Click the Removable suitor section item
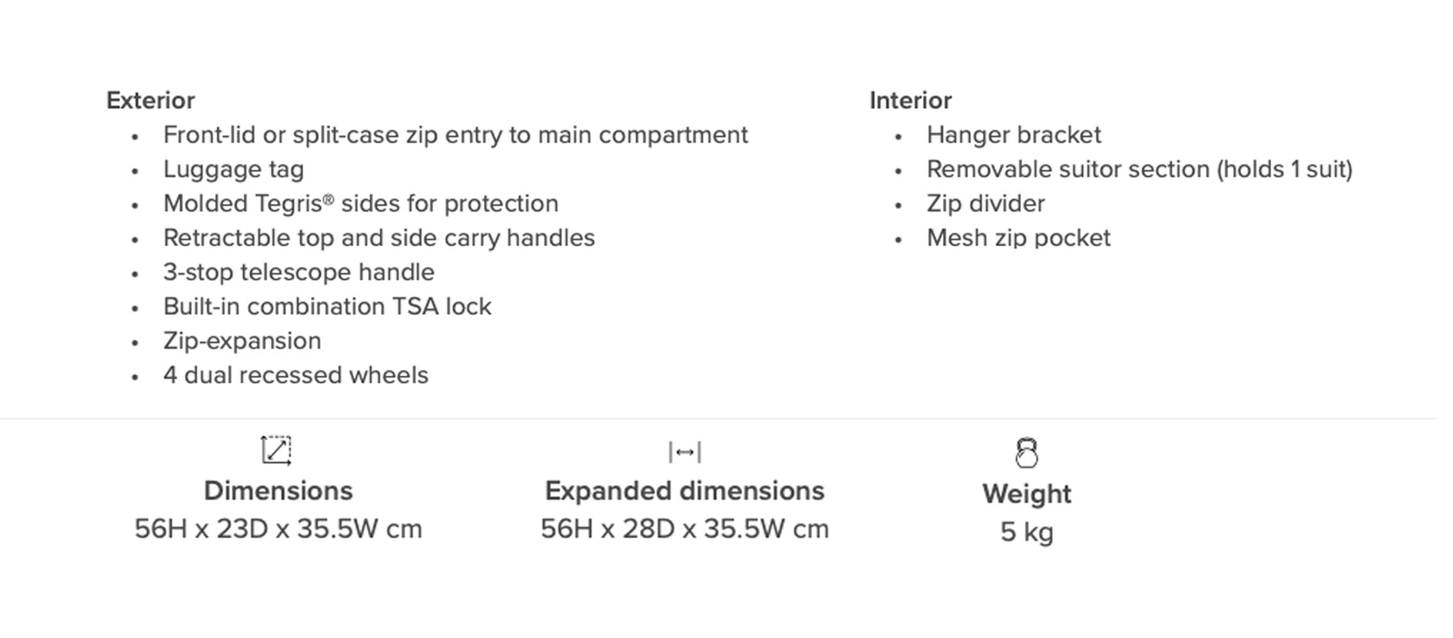This screenshot has width=1453, height=638. (1140, 170)
